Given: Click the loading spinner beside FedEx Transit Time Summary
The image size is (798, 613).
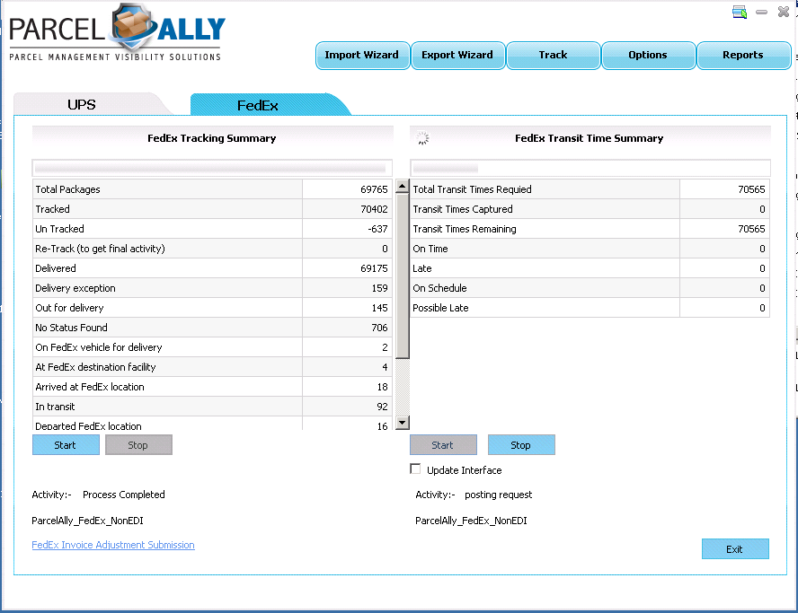Looking at the screenshot, I should pyautogui.click(x=423, y=138).
